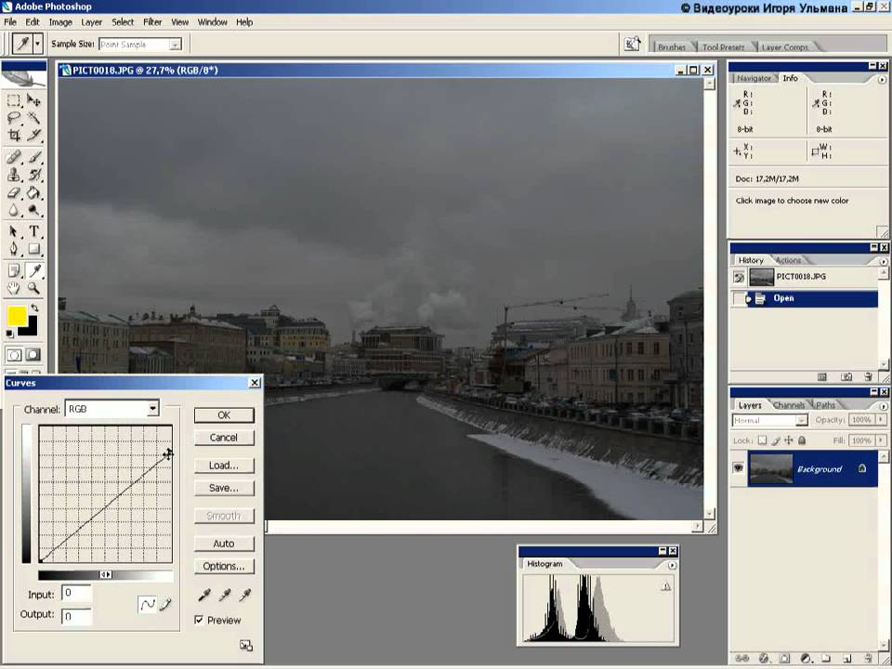Click the Auto button in Curves
Screen dimensions: 892x669
click(x=224, y=544)
